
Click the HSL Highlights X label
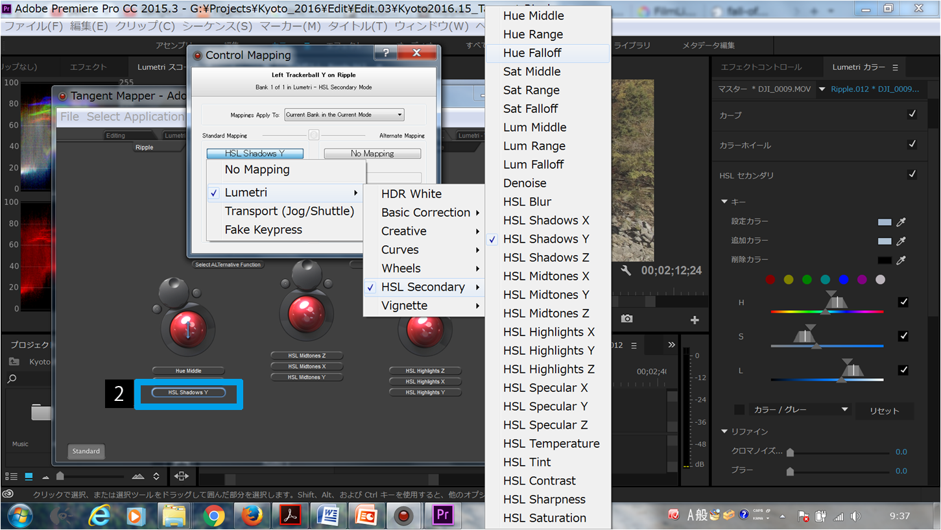425,381
